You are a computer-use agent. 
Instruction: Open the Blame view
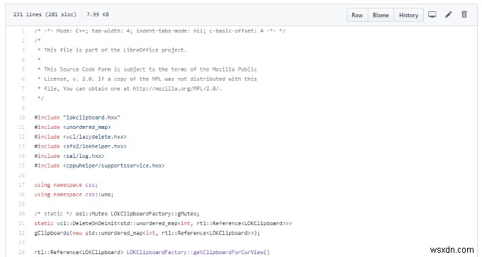(381, 15)
